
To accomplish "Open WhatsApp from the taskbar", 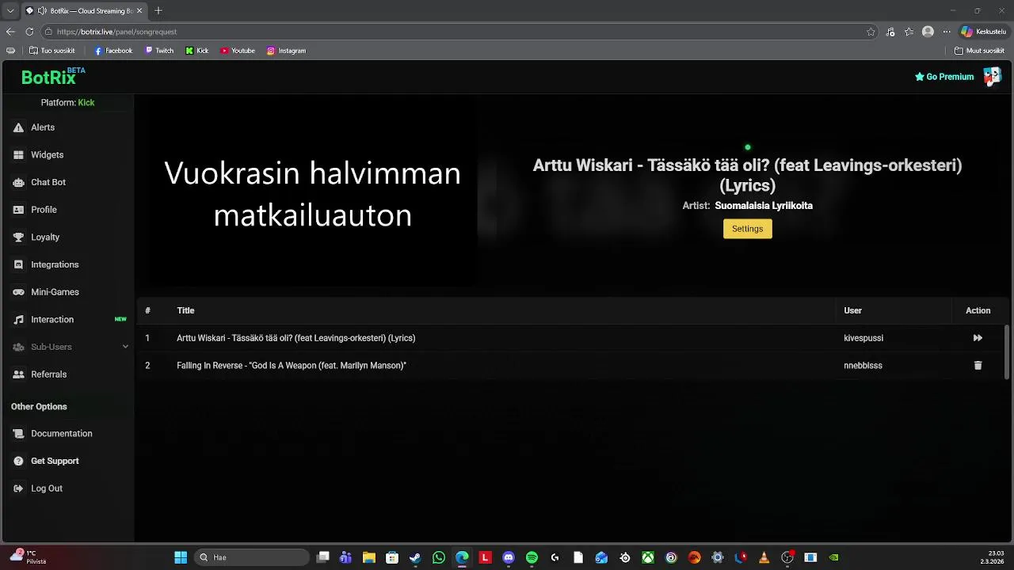I will pyautogui.click(x=439, y=557).
